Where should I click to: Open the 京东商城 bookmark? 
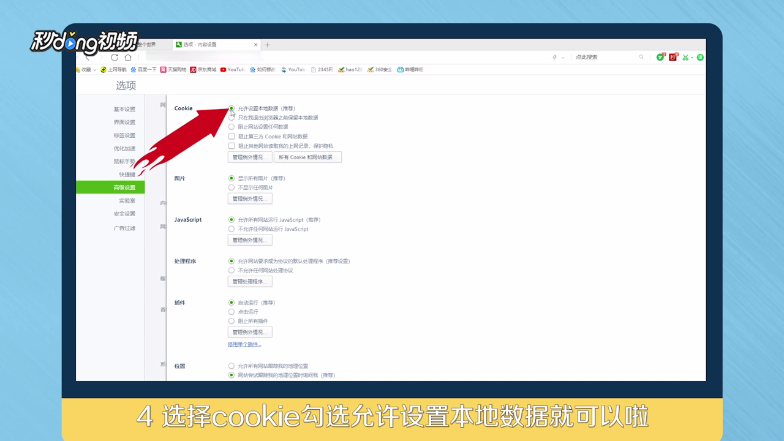click(203, 70)
